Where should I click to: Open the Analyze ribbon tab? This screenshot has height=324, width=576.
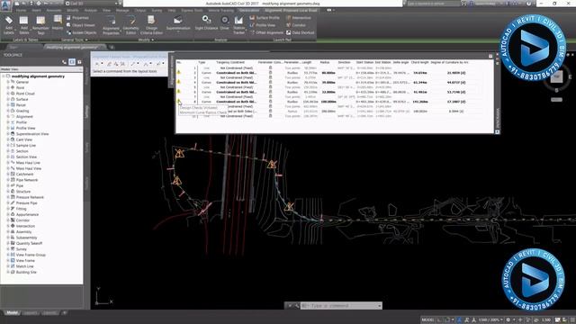(90, 10)
